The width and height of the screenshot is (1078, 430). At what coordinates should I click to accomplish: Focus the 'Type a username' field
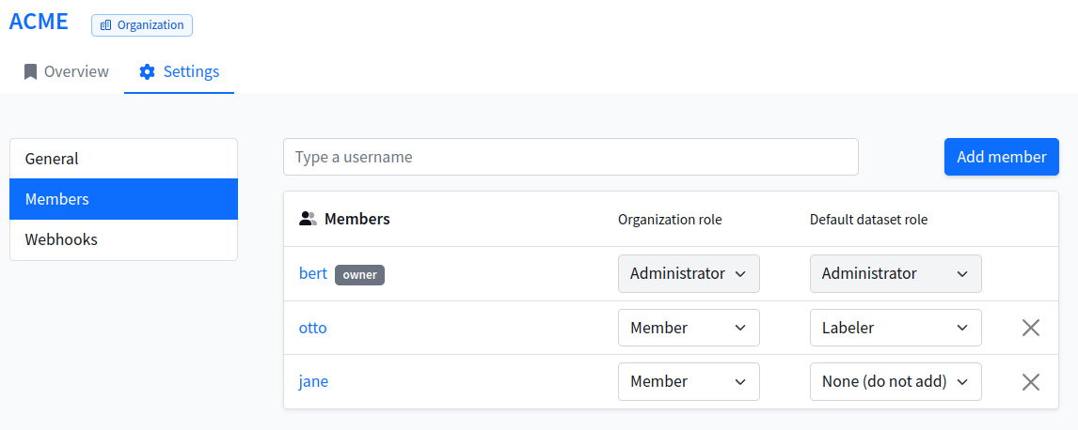pyautogui.click(x=570, y=157)
